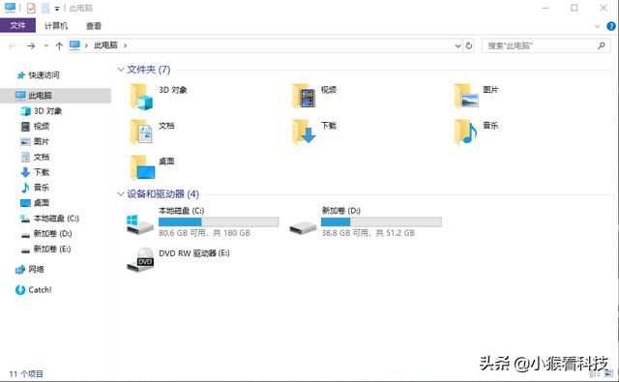
Task: Click the text 80.6 GB 可用, 共 180 GB
Action: pyautogui.click(x=204, y=233)
